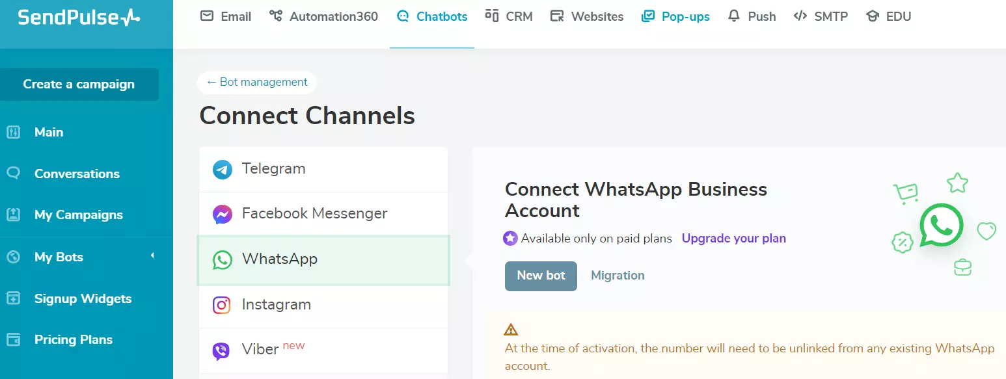Click the Push bell icon

734,16
